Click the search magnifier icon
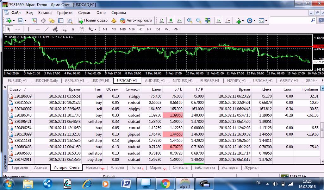The height and width of the screenshot is (190, 324). pyautogui.click(x=313, y=20)
